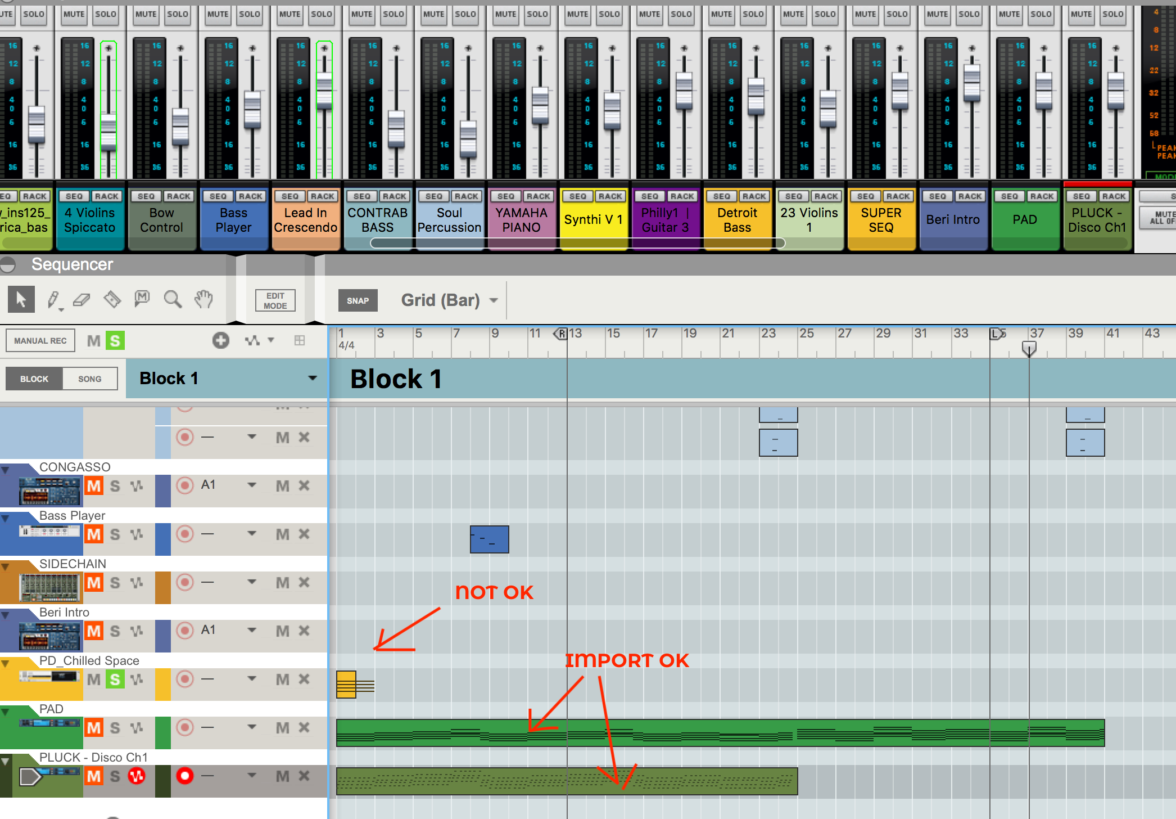Toggle SNAP in sequencer toolbar
The width and height of the screenshot is (1176, 819).
click(x=358, y=300)
